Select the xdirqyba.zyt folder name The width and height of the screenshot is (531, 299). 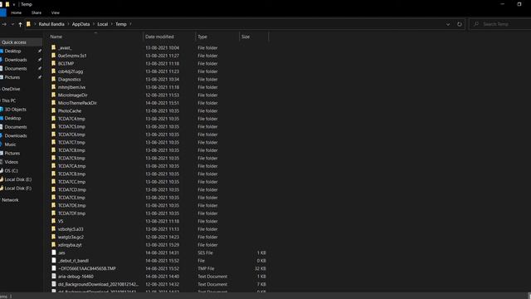pyautogui.click(x=70, y=245)
